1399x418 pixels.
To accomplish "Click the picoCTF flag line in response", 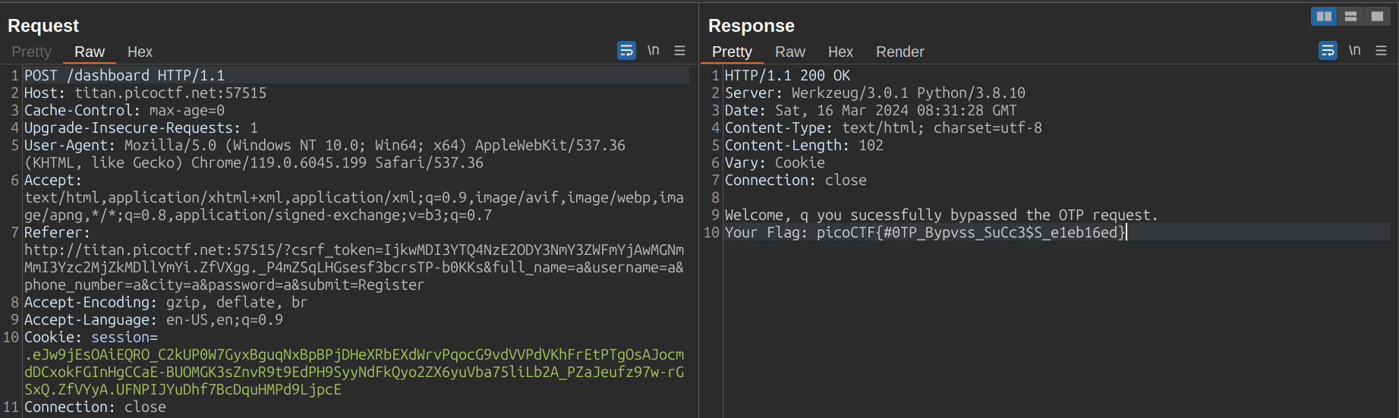I will tap(925, 232).
